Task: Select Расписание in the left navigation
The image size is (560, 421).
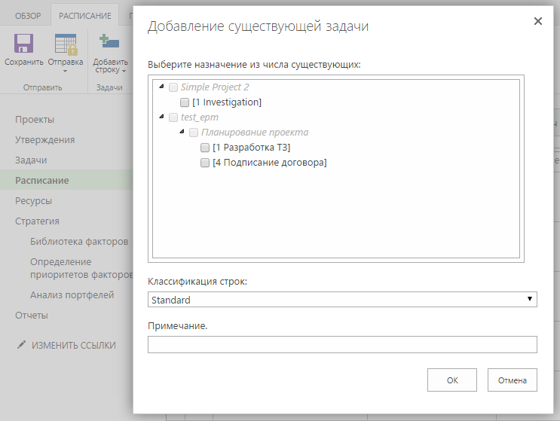Action: pyautogui.click(x=42, y=181)
